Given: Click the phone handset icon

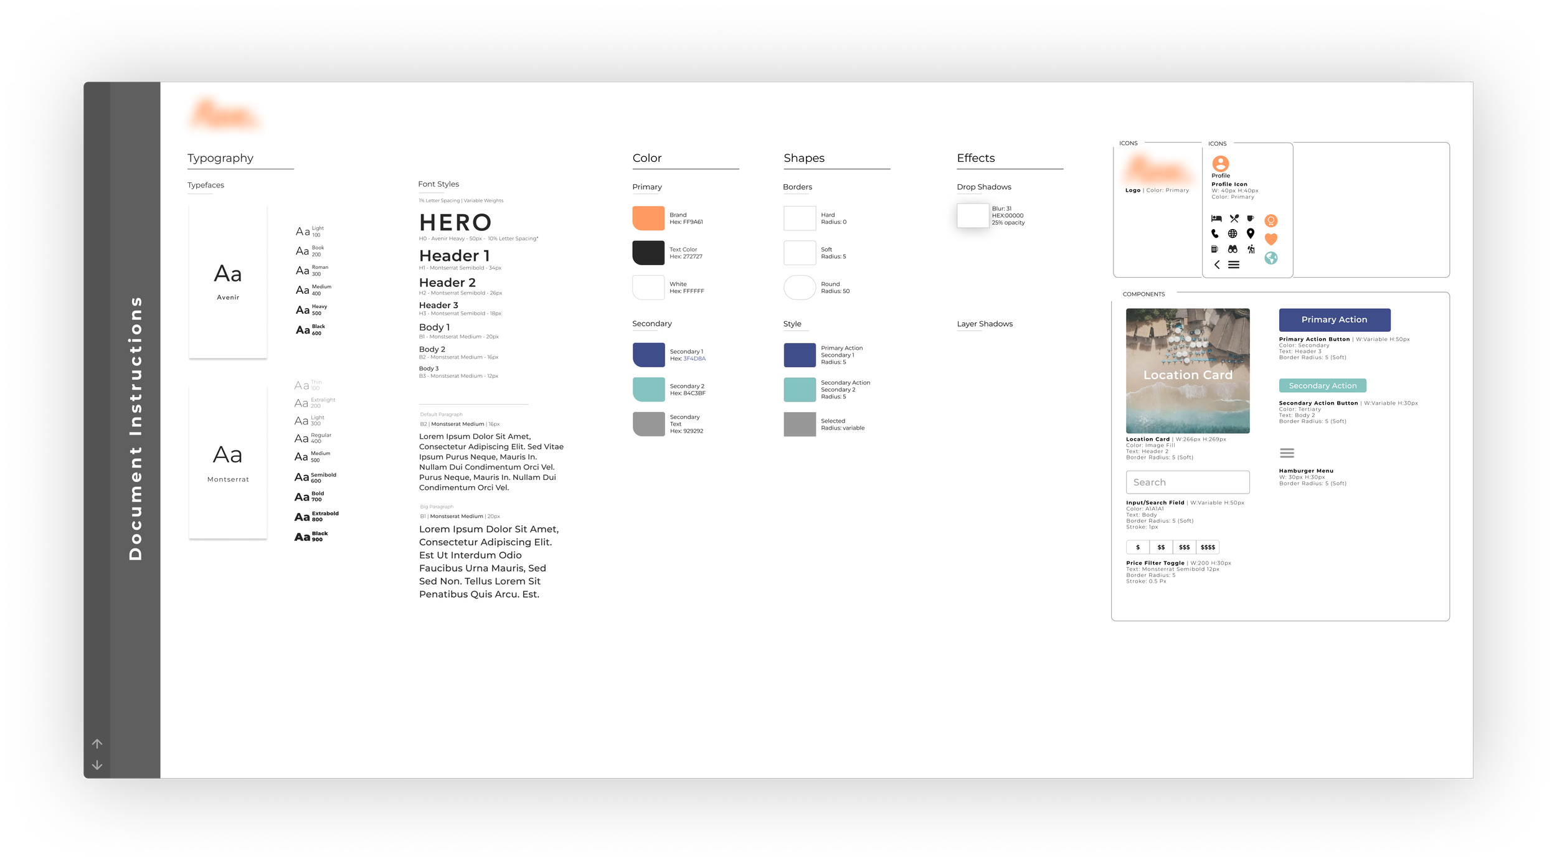Looking at the screenshot, I should click(1214, 234).
